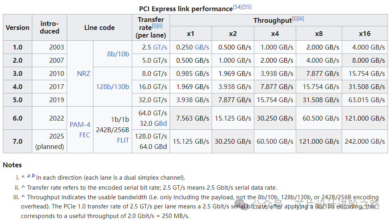Click the caret back-link of note iii
The image size is (392, 220).
[23, 197]
